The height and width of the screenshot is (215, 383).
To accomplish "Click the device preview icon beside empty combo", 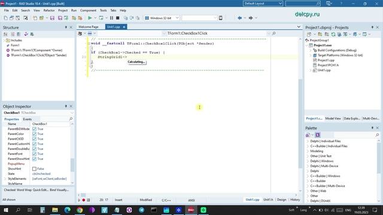I will tap(221, 18).
